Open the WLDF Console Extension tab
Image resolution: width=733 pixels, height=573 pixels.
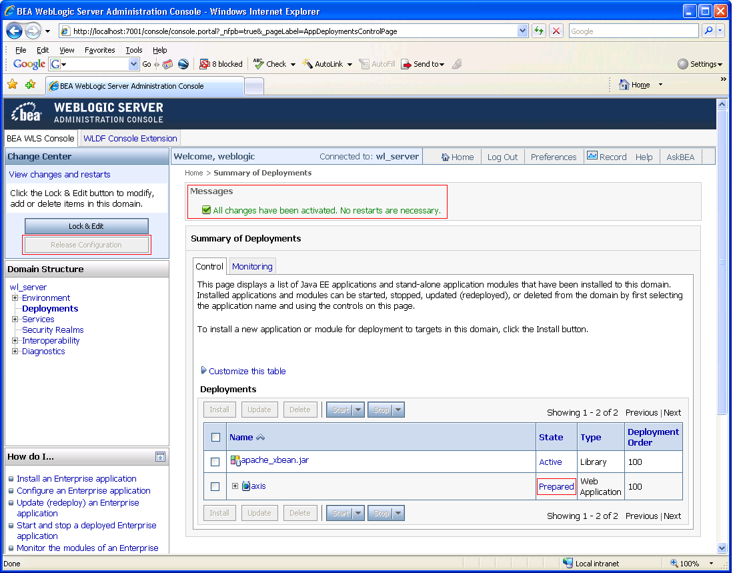(130, 138)
